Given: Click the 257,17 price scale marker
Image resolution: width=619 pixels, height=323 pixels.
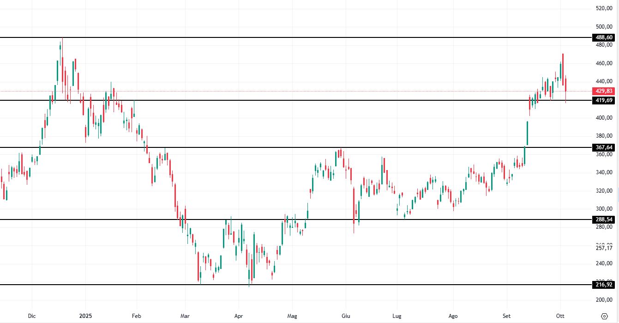Looking at the screenshot, I should [x=604, y=248].
